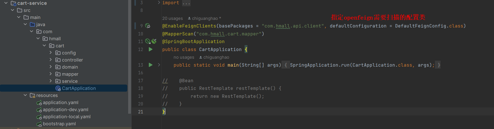Expand the controller package chevron
This screenshot has width=494, height=129.
pos(51,60)
